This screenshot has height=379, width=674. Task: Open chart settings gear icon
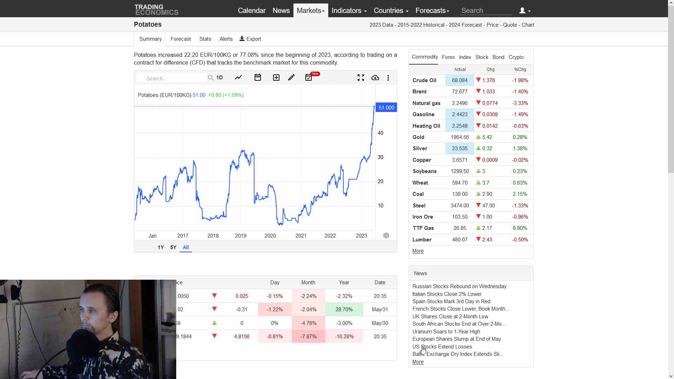tap(386, 235)
